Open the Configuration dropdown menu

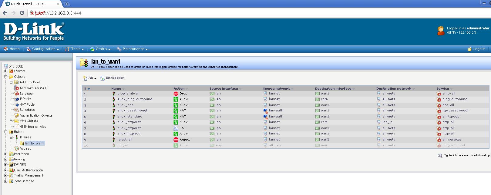[x=42, y=49]
